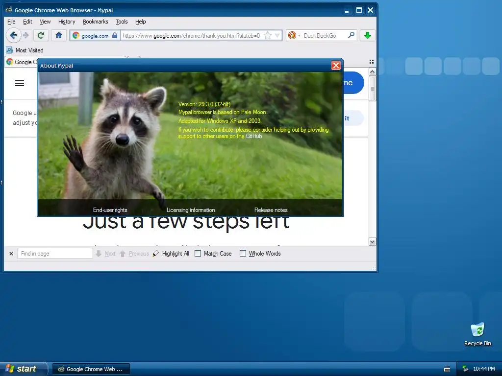Click the Back navigation arrow

tap(13, 35)
